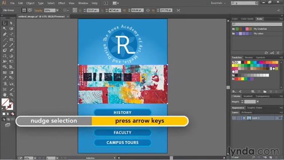Set paint mode to None
This screenshot has height=160, width=284.
tap(12, 114)
